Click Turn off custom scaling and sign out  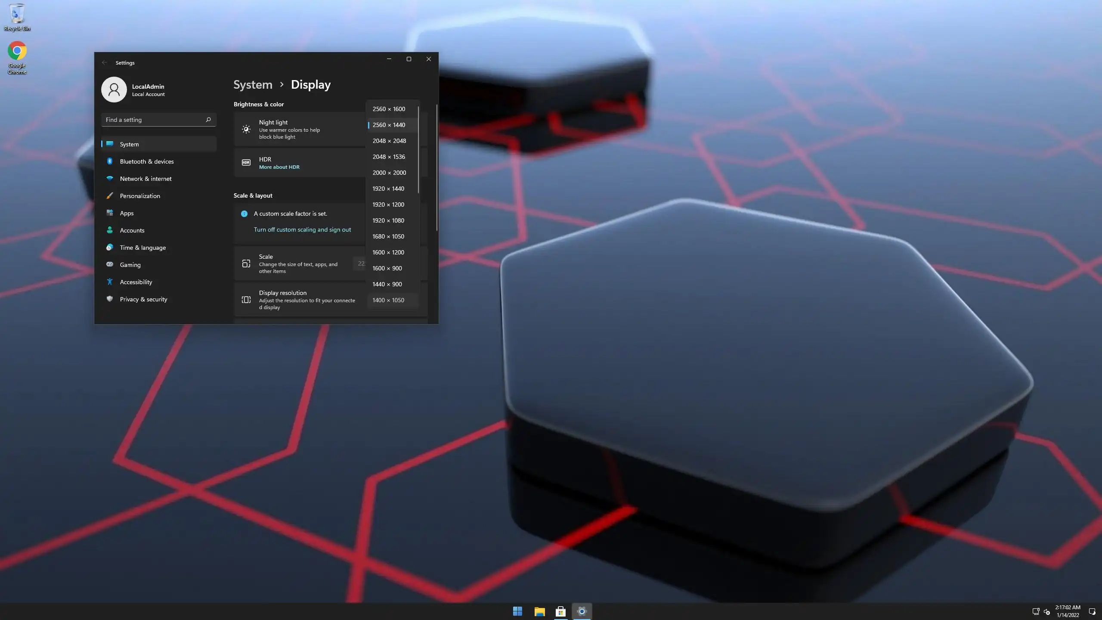pos(302,229)
